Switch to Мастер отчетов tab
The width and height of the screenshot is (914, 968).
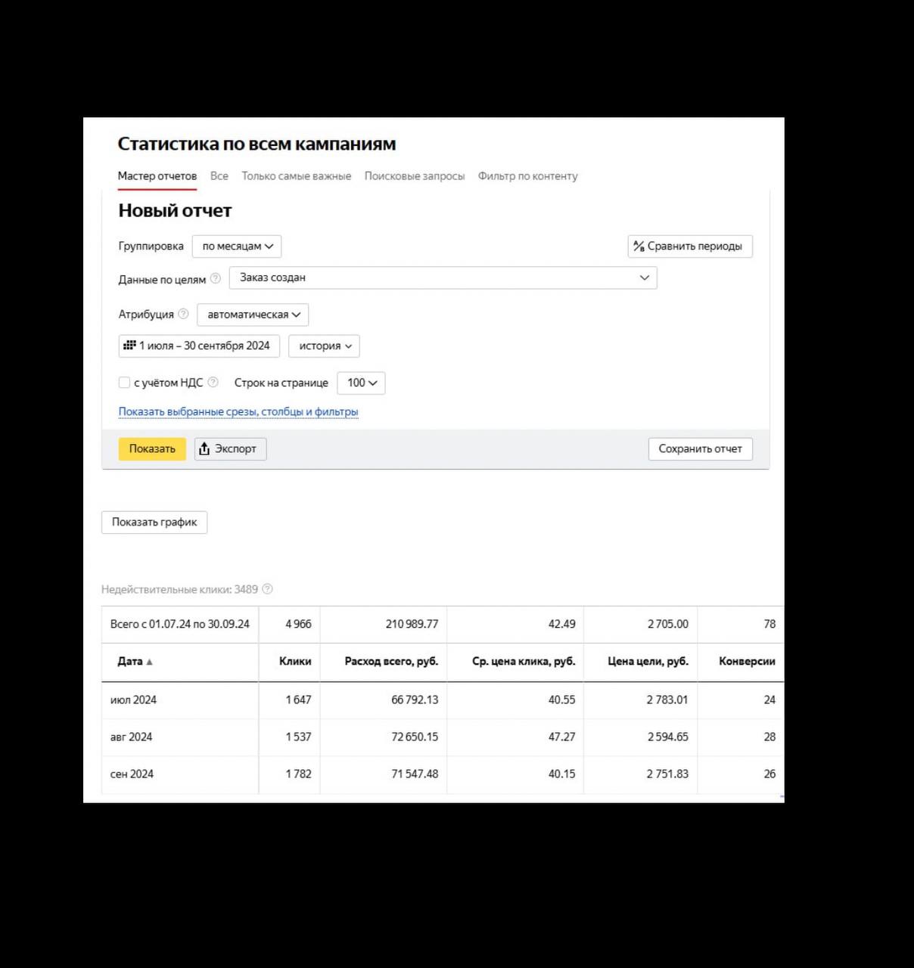click(157, 176)
